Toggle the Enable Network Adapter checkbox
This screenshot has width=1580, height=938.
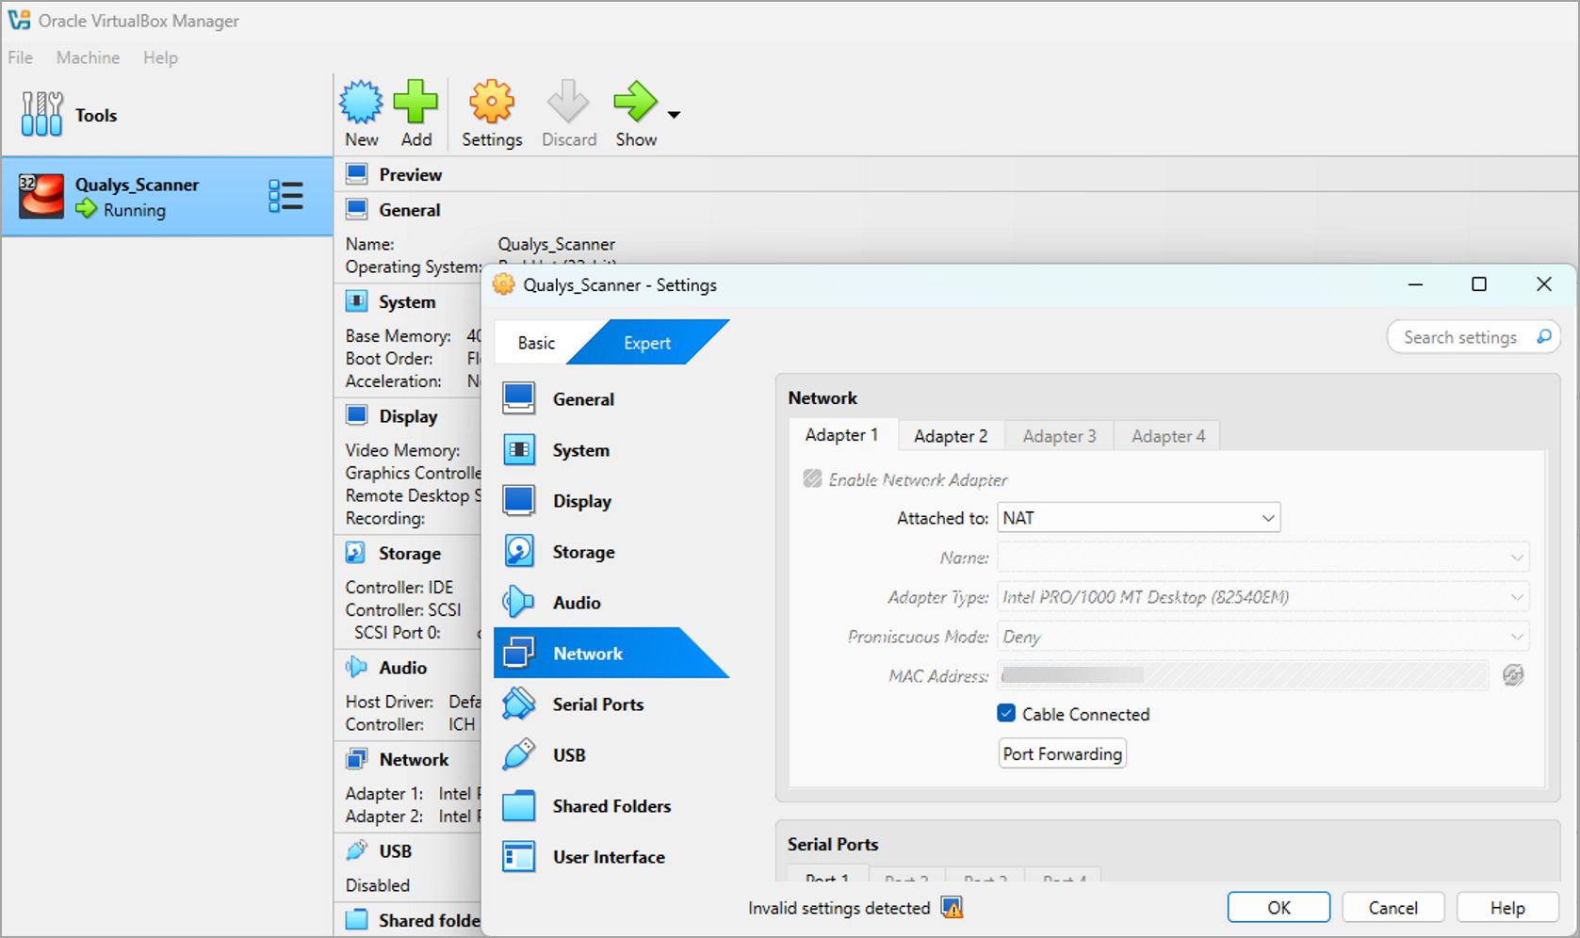[812, 479]
